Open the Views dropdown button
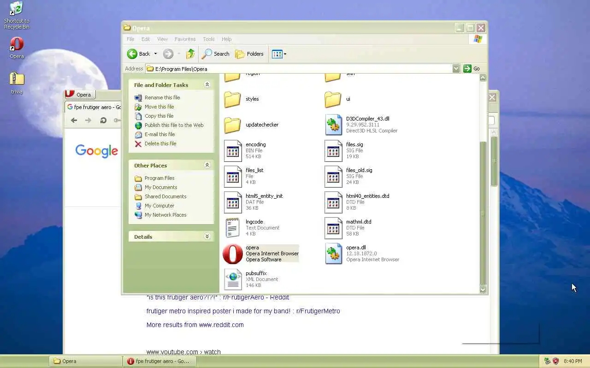Viewport: 590px width, 368px height. [279, 54]
